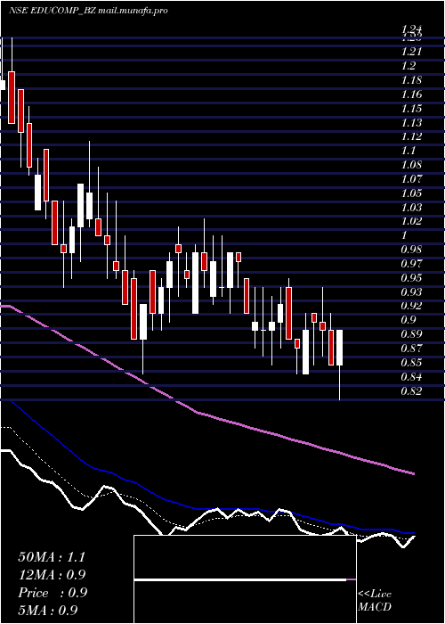Click the 0.92 price axis label

click(x=411, y=306)
